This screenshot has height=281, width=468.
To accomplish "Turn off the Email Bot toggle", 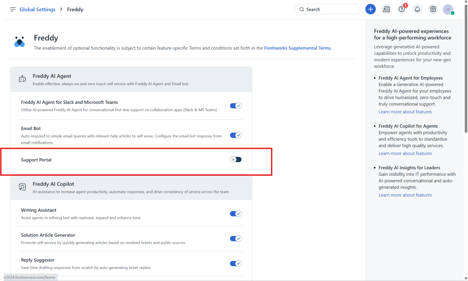I will (235, 135).
